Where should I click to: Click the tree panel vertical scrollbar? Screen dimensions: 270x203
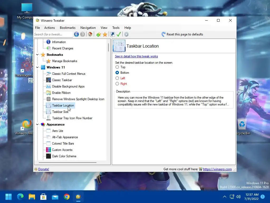pyautogui.click(x=108, y=48)
